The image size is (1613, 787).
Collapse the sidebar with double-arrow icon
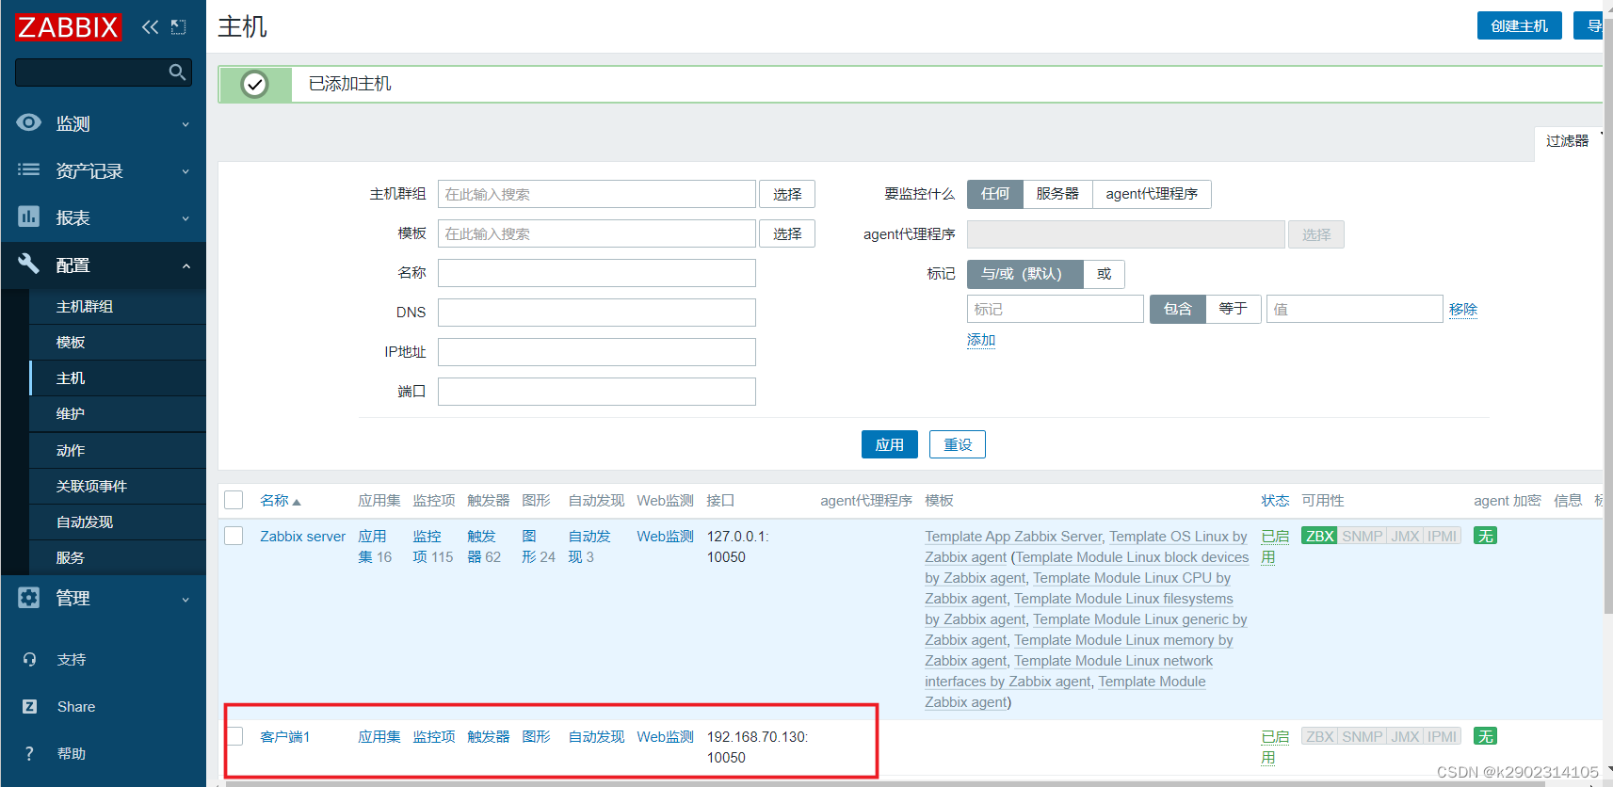pos(150,27)
